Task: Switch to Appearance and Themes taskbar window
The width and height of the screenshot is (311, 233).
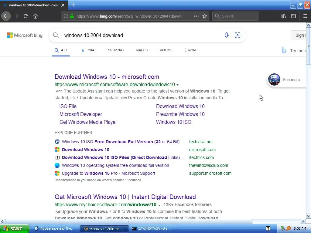Action: (x=56, y=228)
